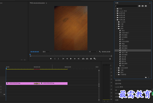Select the 百叶窗 transition
The width and height of the screenshot is (153, 103).
(x=124, y=57)
